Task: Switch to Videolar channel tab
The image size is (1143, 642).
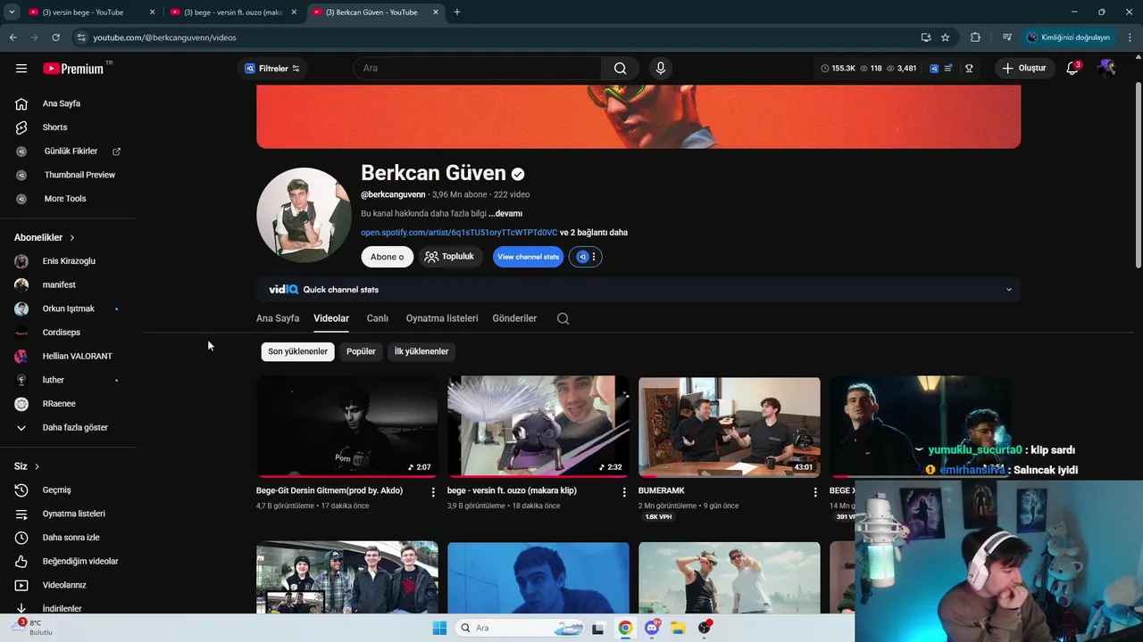Action: [x=331, y=318]
